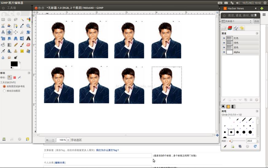Screen dimensions: 268x168
Task: Click the 间距 spacing slider
Action: [x=237, y=141]
